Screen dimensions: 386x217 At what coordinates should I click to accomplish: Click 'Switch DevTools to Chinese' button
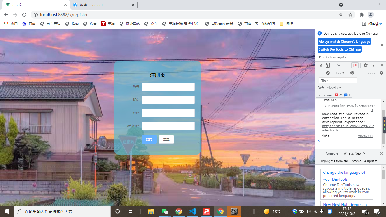(x=340, y=49)
